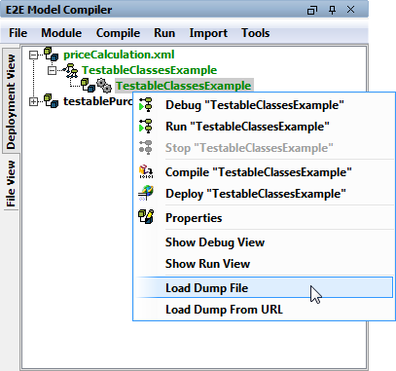The height and width of the screenshot is (371, 396).
Task: Switch to the Deployment View tab
Action: [11, 101]
